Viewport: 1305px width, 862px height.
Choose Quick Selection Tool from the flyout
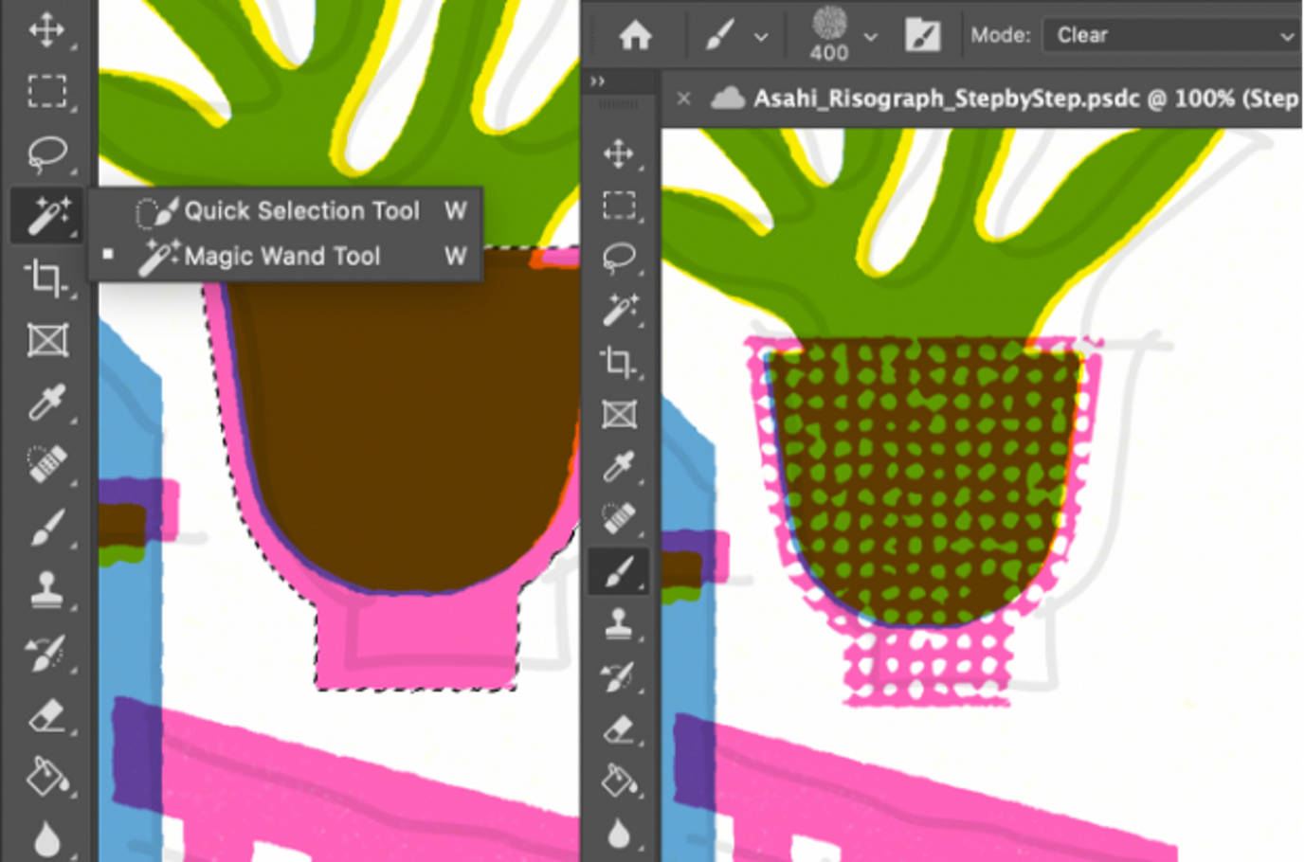click(301, 210)
